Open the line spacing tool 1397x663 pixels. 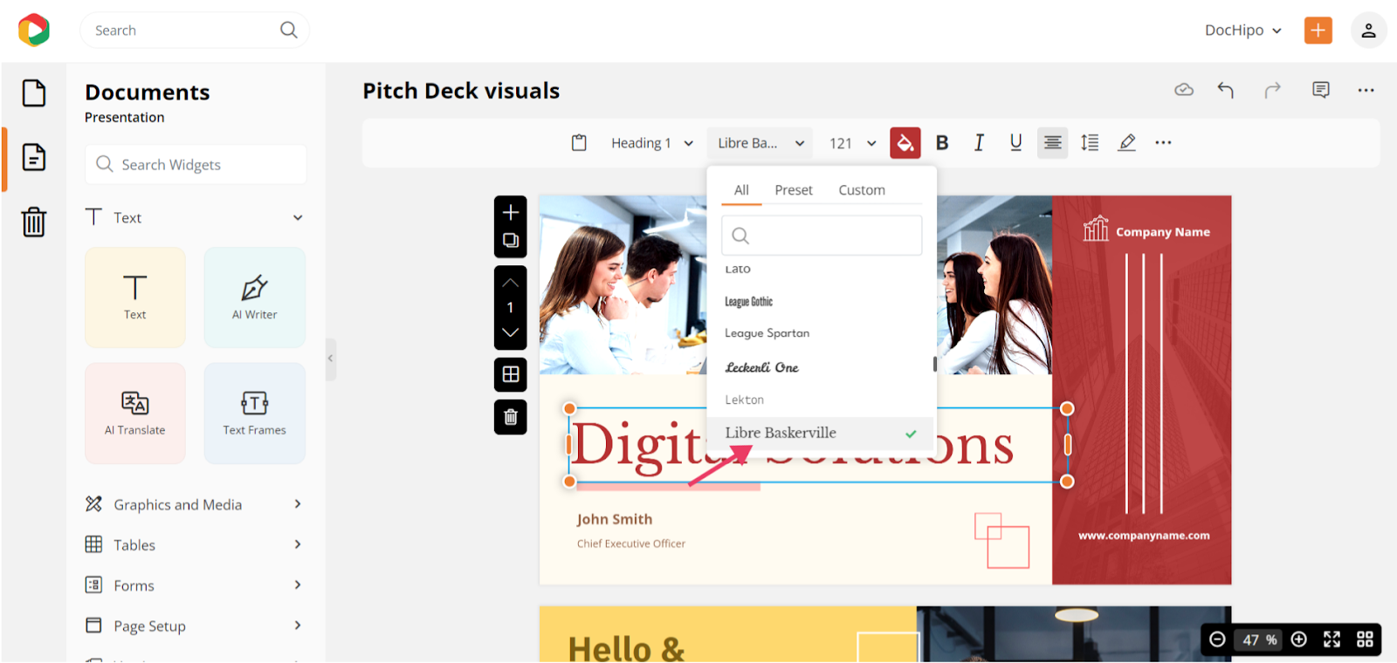pyautogui.click(x=1090, y=143)
